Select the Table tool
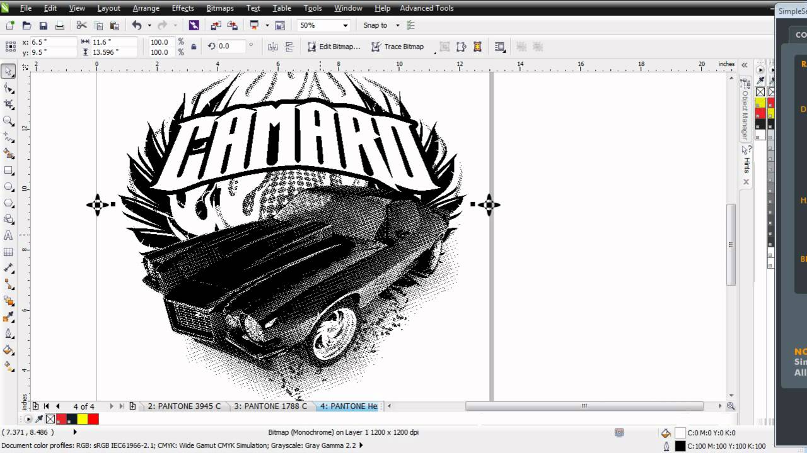The width and height of the screenshot is (807, 453). click(9, 252)
